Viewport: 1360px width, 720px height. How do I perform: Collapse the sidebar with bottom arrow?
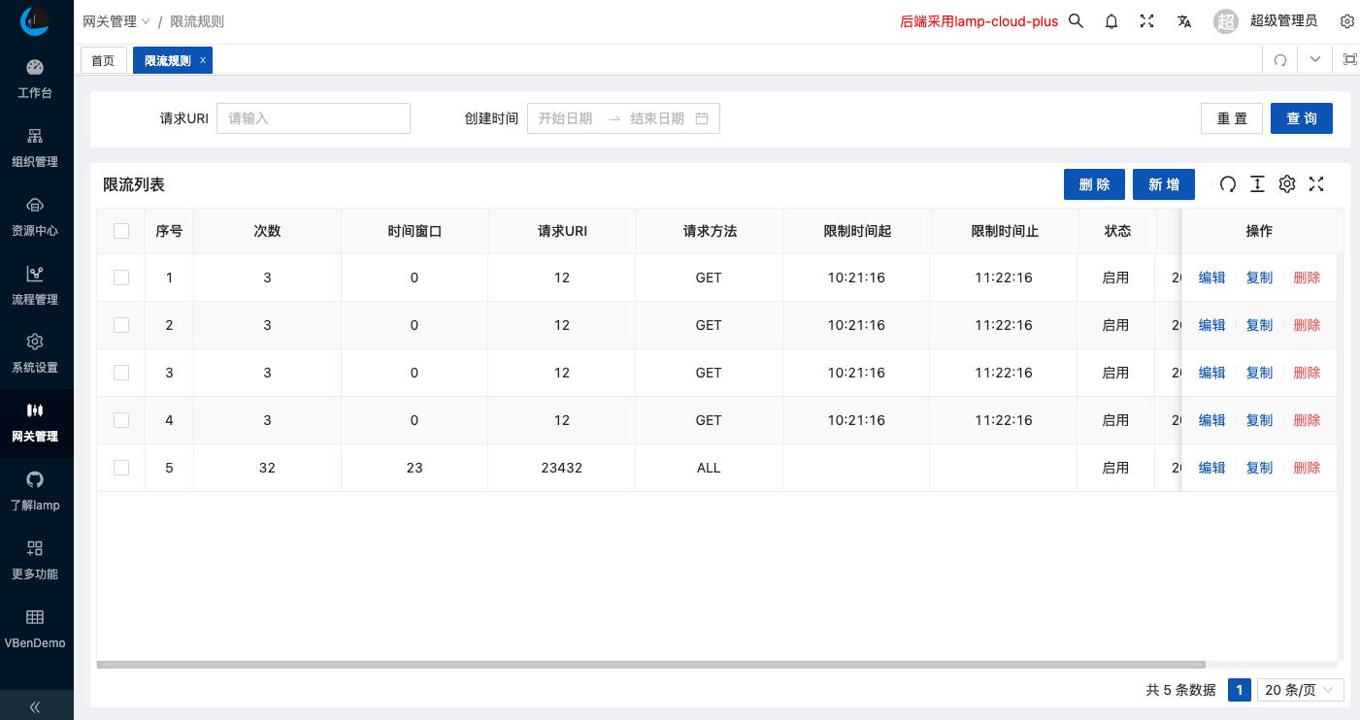tap(35, 707)
